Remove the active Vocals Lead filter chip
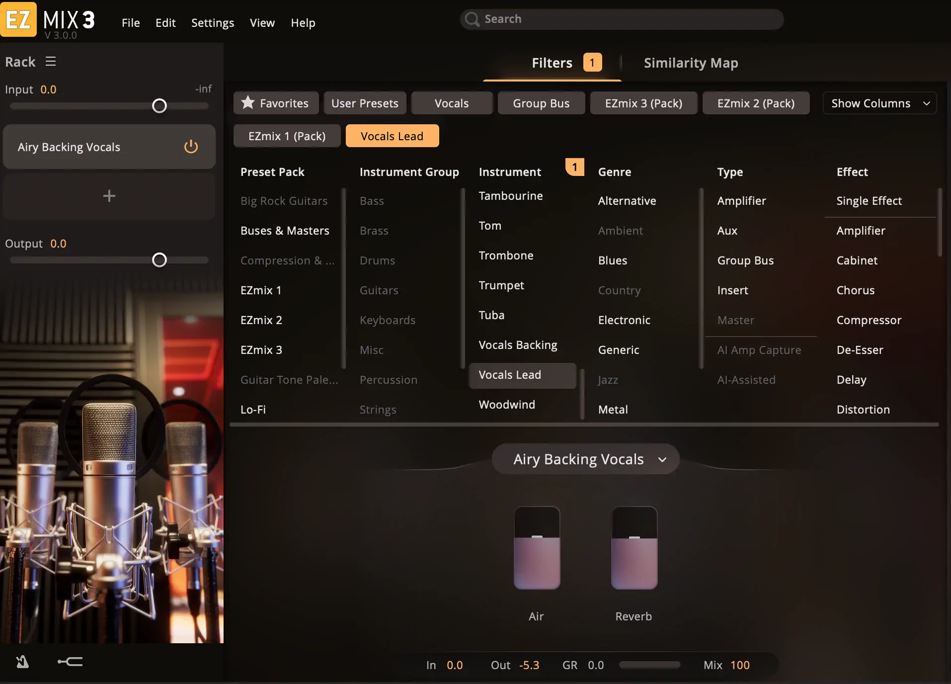951x684 pixels. point(392,136)
